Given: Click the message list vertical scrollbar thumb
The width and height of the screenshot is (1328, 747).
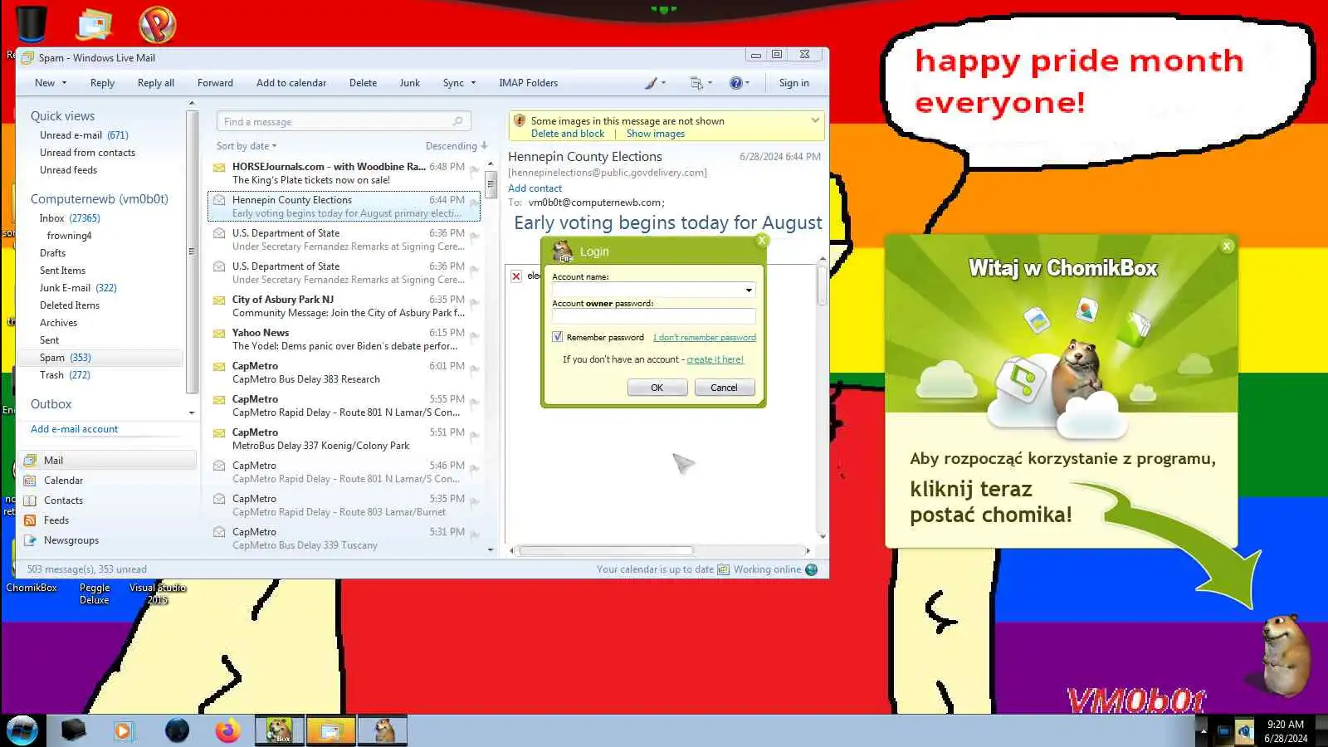Looking at the screenshot, I should coord(491,183).
